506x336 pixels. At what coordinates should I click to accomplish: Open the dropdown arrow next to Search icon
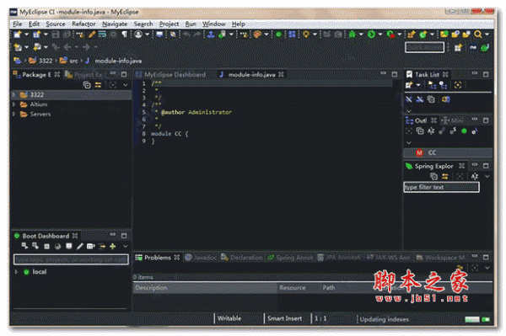[x=487, y=35]
